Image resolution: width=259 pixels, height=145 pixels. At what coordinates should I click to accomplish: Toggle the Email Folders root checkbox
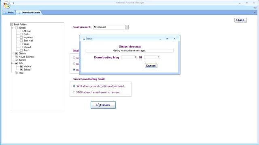point(12,25)
